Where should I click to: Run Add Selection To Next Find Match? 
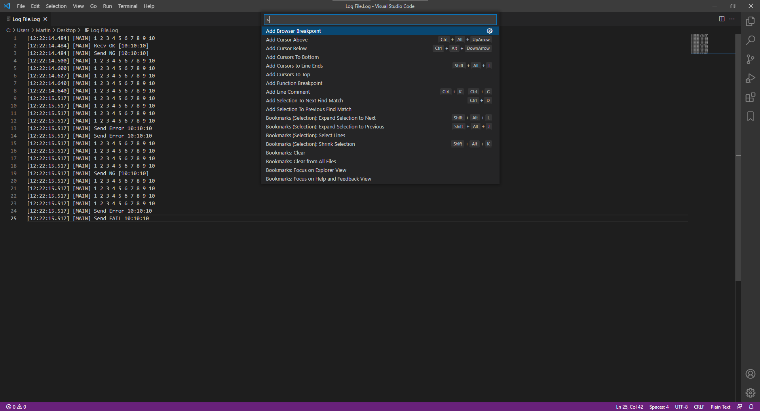point(380,100)
